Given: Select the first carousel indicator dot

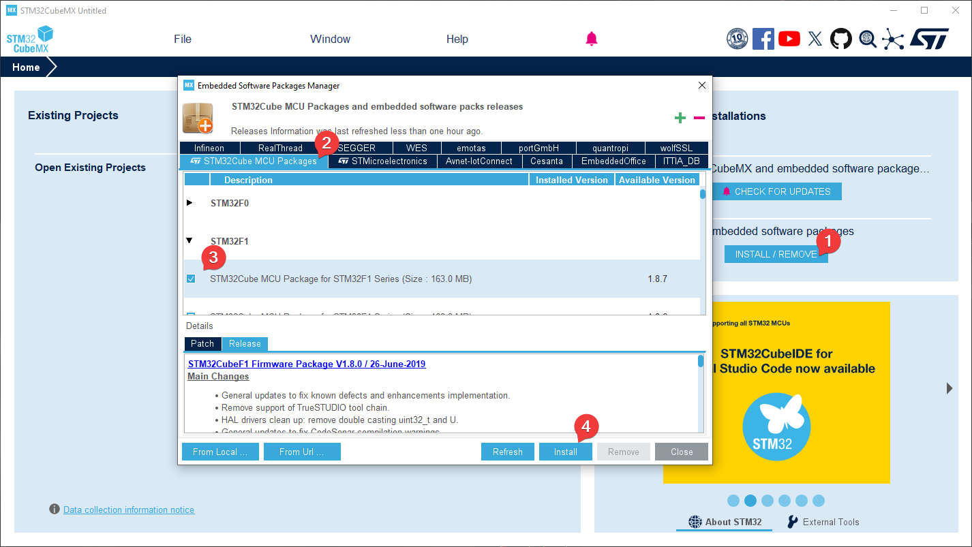Looking at the screenshot, I should 733,501.
